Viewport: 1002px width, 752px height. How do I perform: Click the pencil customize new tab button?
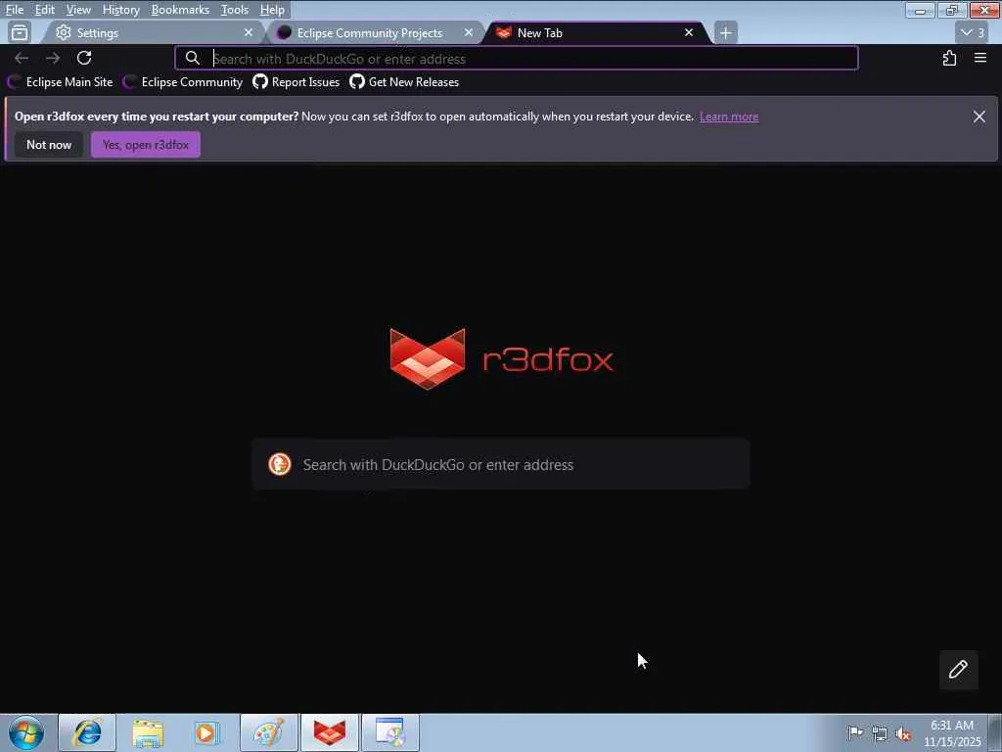(x=958, y=670)
